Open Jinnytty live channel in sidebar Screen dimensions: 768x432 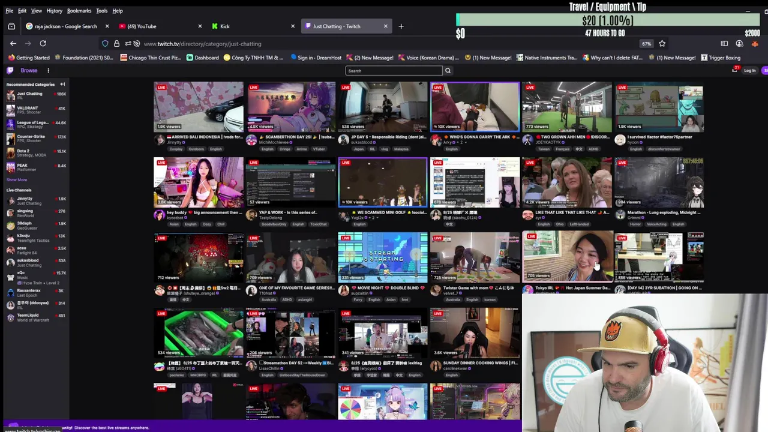pyautogui.click(x=36, y=200)
